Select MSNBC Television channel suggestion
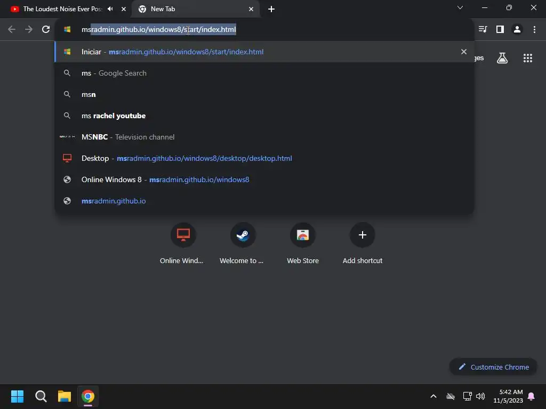This screenshot has width=546, height=409. pos(264,137)
